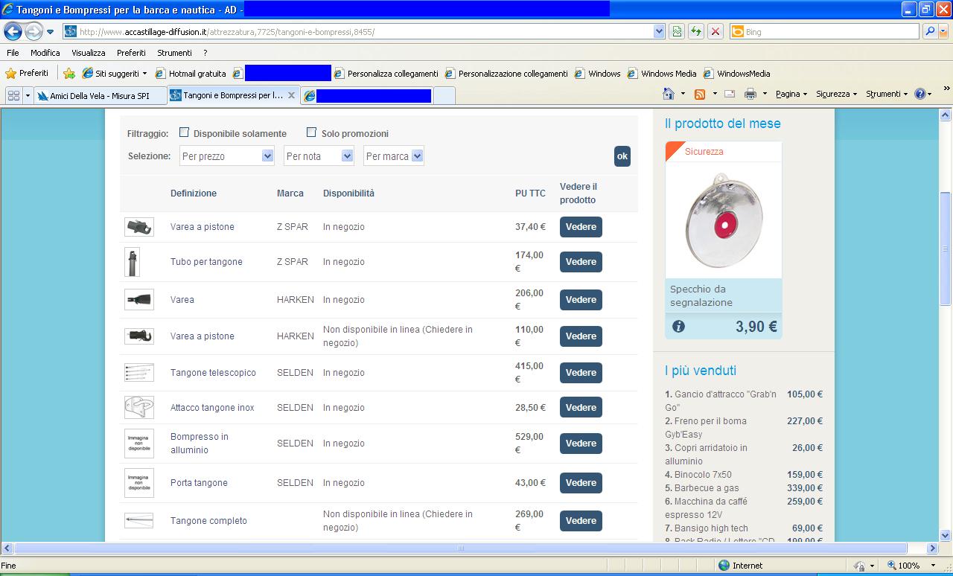Open the recent pages dropdown beside nav arrows
The image size is (953, 576).
tap(51, 32)
